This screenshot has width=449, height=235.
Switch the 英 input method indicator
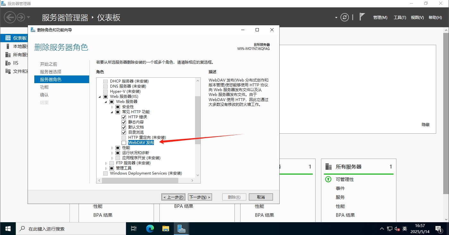click(x=405, y=229)
